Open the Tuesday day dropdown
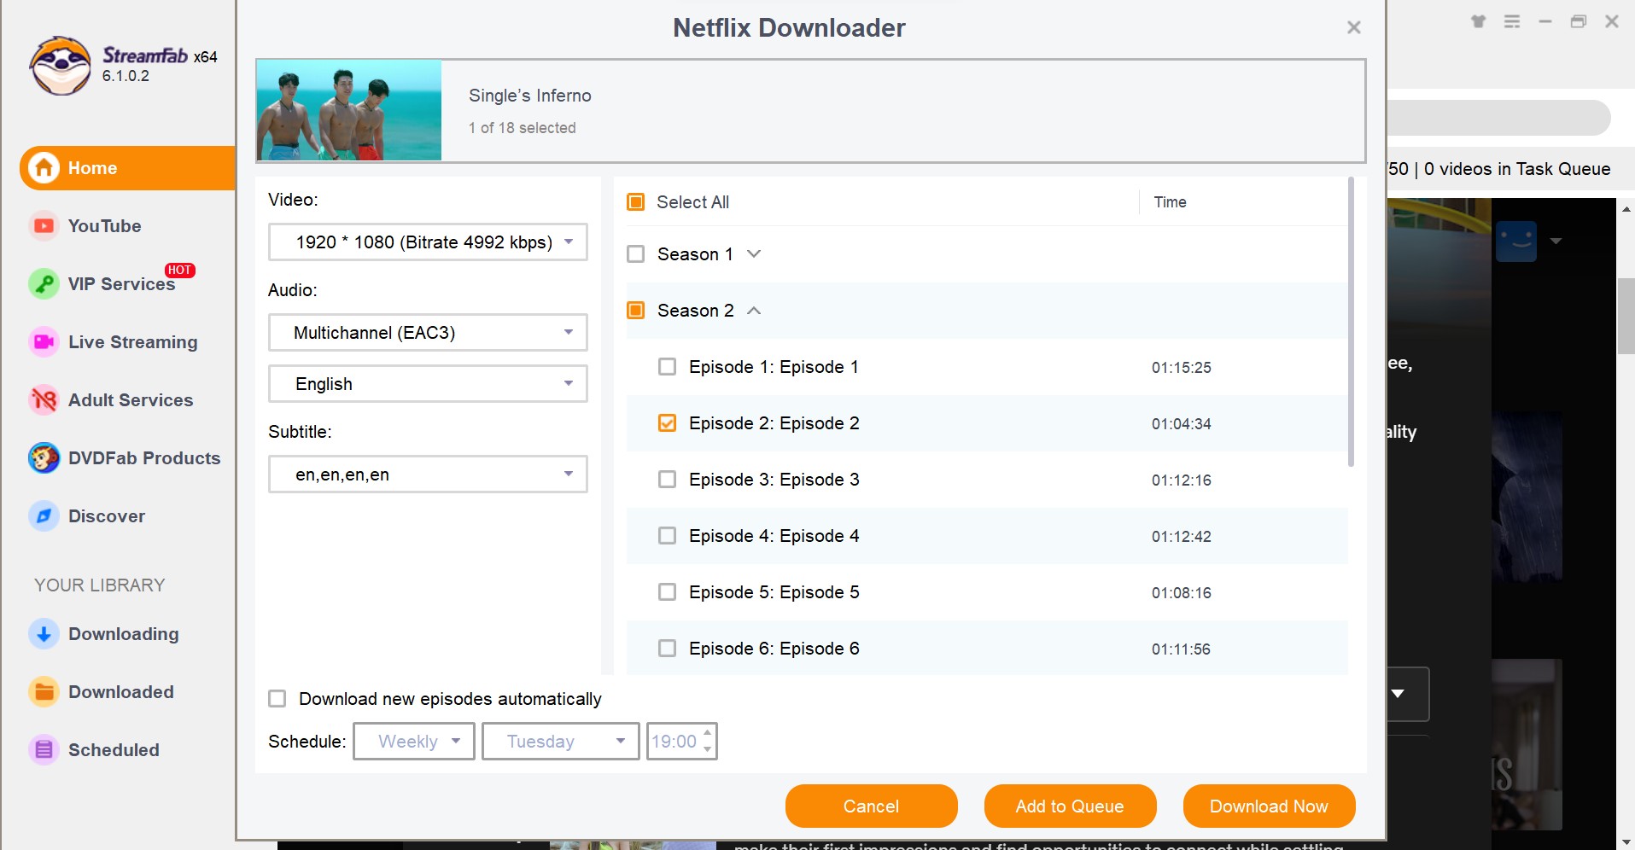Screen dimensions: 1635x850 pos(560,742)
